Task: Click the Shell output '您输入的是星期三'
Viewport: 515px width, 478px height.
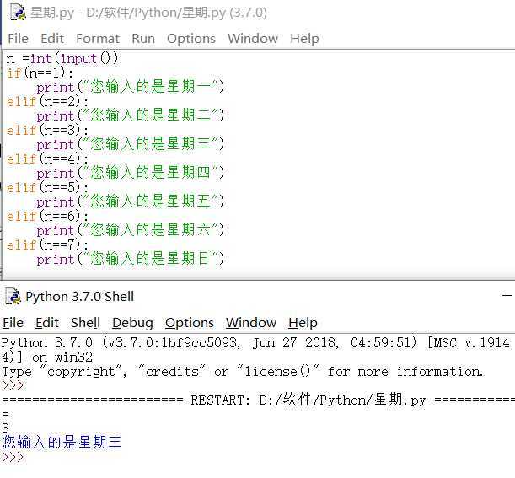Action: click(x=62, y=442)
